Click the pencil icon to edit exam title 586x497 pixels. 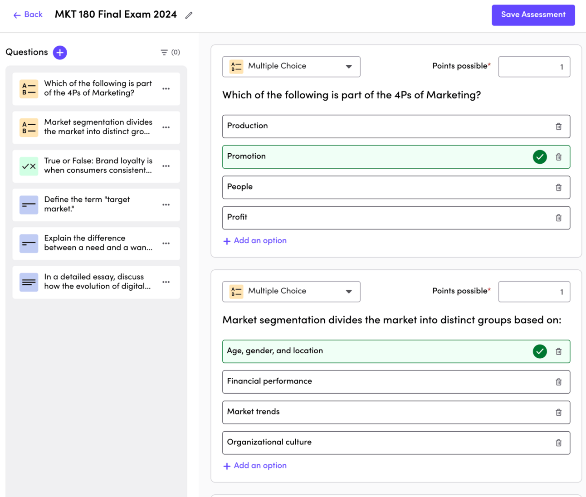(x=189, y=15)
